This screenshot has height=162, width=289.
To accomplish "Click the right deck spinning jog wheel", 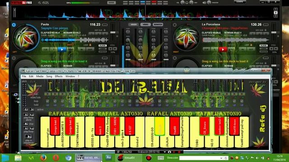I will pos(187,38).
